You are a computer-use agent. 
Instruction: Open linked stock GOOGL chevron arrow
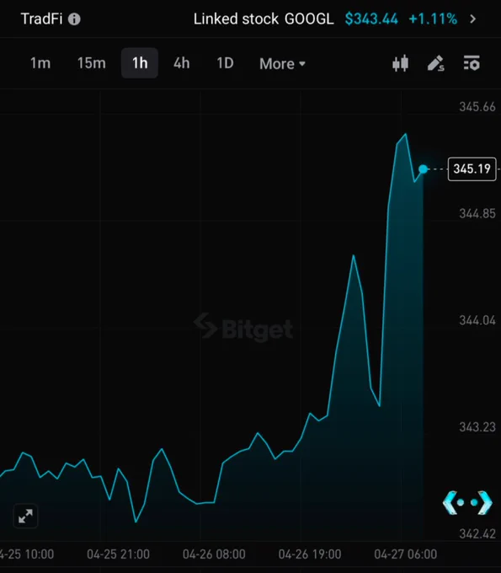[473, 19]
